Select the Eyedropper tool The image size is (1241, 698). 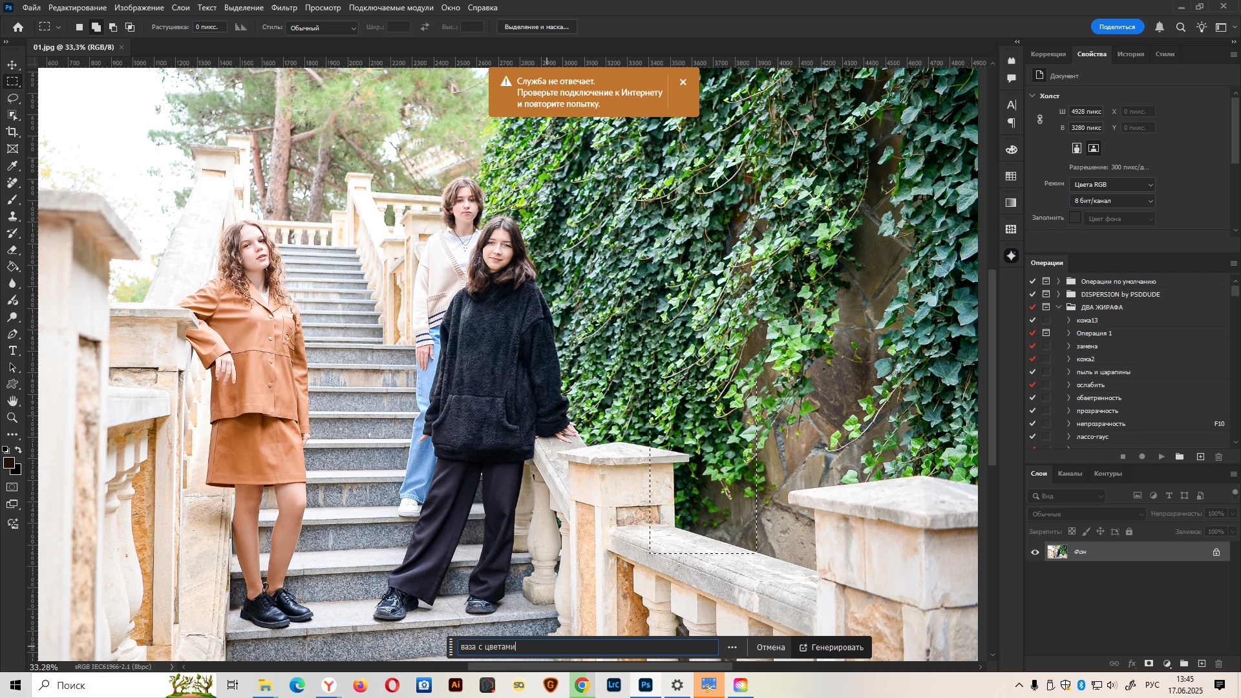tap(12, 166)
